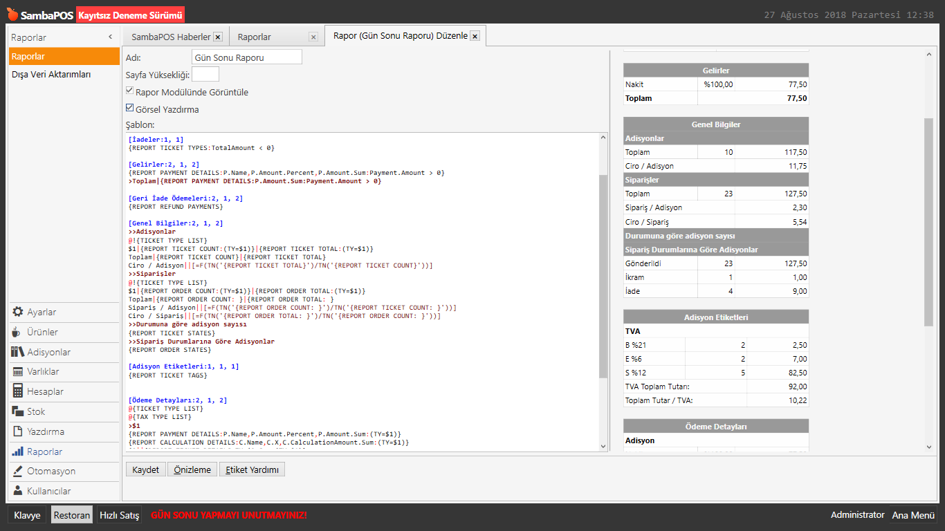
Task: Switch to Restoran mode
Action: tap(72, 515)
